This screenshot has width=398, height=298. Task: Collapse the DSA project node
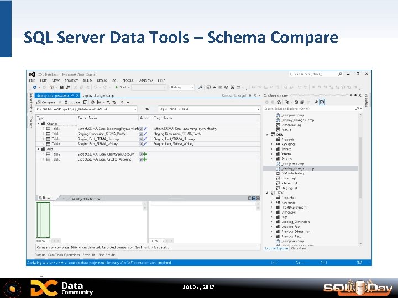(x=267, y=135)
